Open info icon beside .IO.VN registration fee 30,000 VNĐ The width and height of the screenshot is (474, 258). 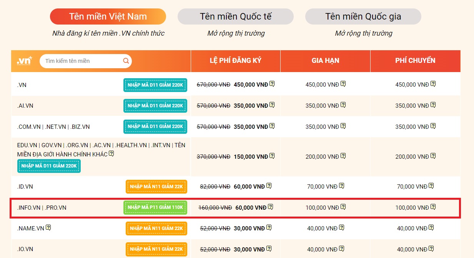(x=269, y=248)
